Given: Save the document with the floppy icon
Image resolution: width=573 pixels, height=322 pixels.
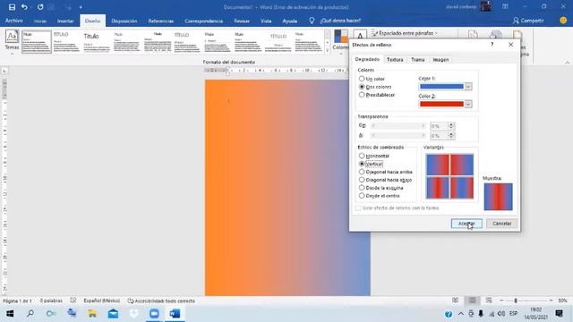Looking at the screenshot, I should 12,7.
